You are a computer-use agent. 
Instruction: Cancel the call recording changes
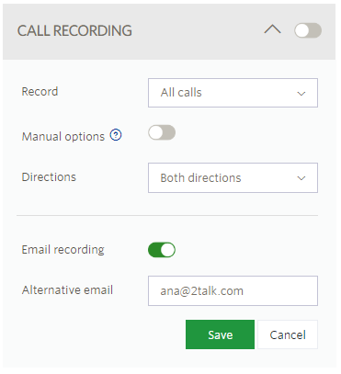pos(288,334)
